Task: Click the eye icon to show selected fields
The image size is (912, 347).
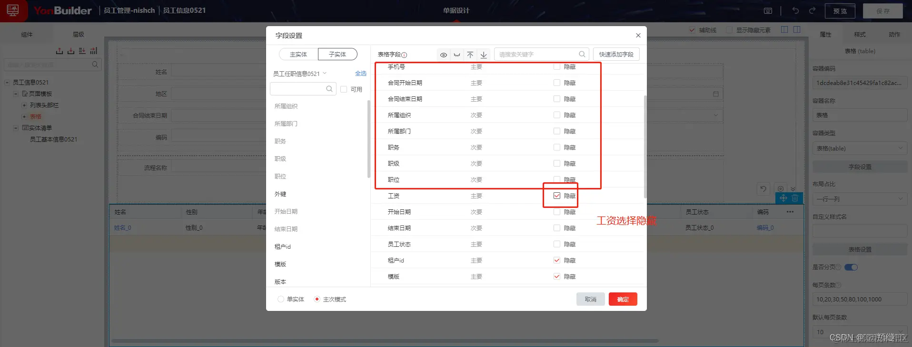Action: 443,55
